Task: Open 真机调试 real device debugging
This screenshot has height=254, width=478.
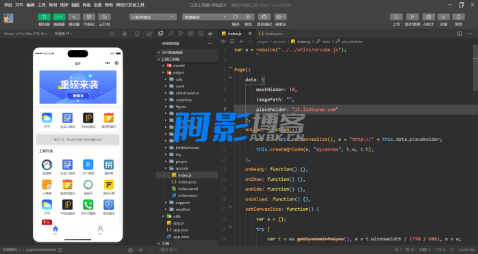Action: (264, 17)
